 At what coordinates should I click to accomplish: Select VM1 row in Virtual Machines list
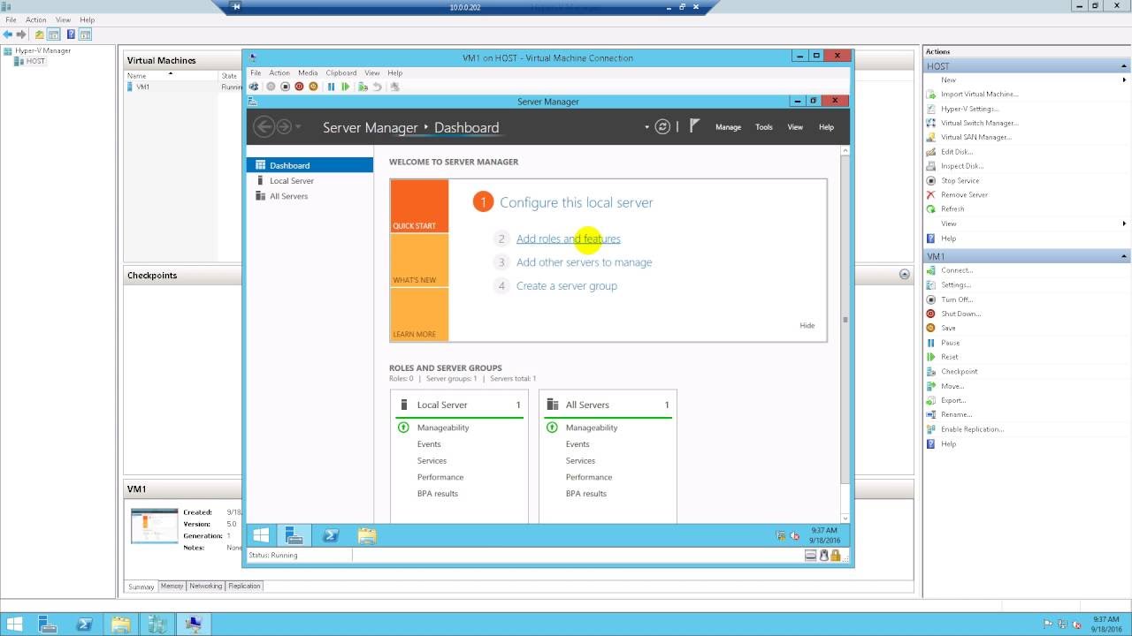tap(184, 87)
